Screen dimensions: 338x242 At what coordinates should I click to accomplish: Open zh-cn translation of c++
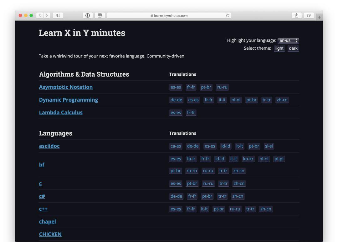(266, 209)
